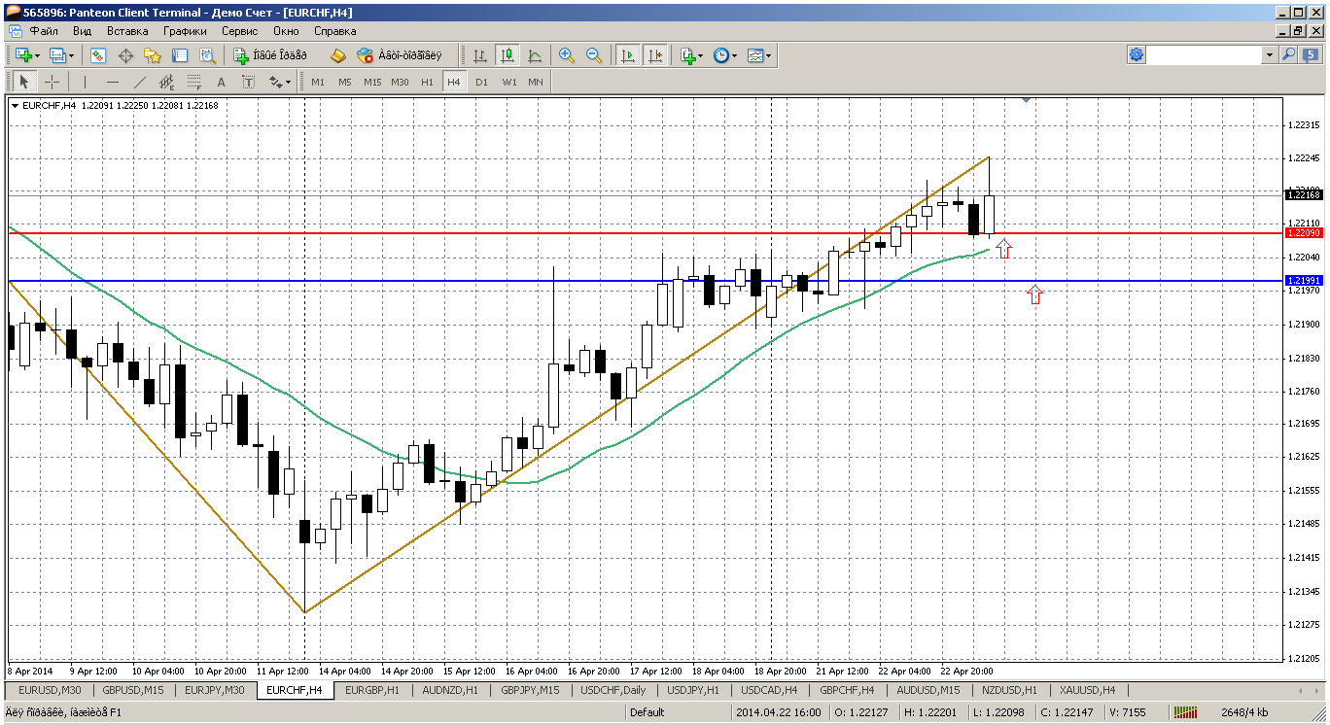Open the Файл menu
Viewport: 1330px width, 725px height.
[x=44, y=31]
